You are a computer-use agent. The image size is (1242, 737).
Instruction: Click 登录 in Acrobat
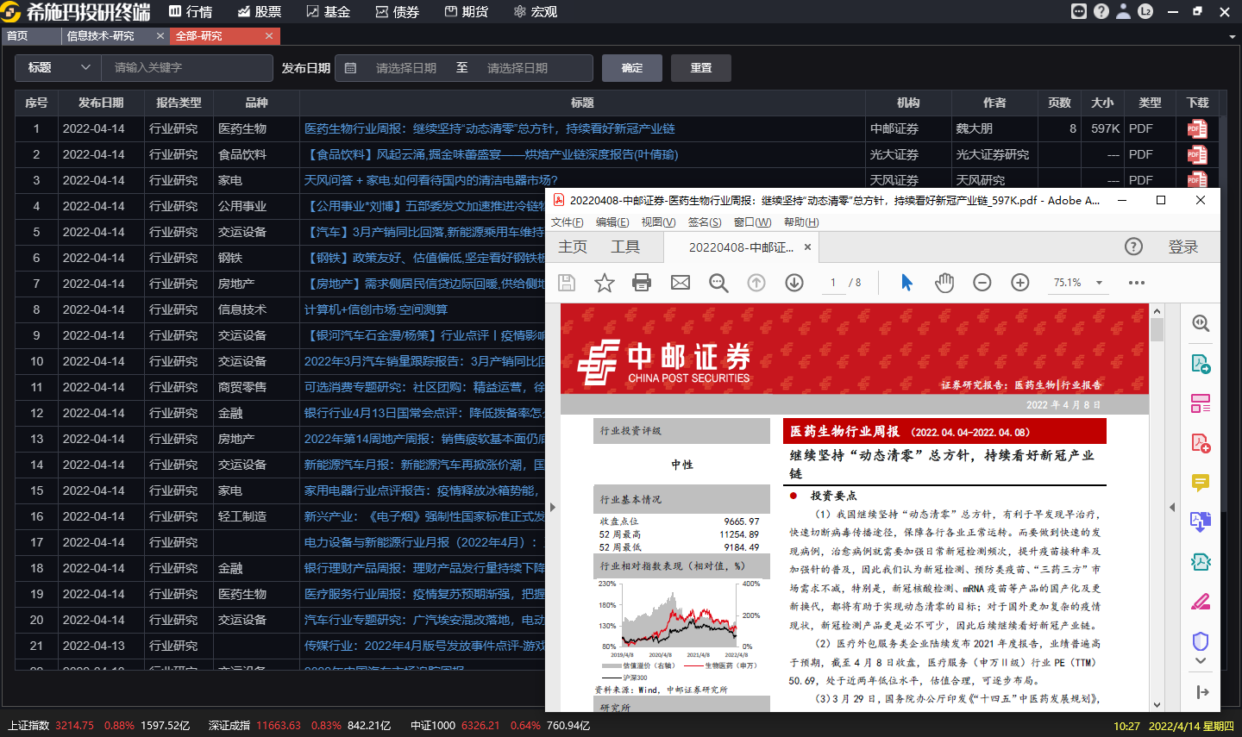1183,247
